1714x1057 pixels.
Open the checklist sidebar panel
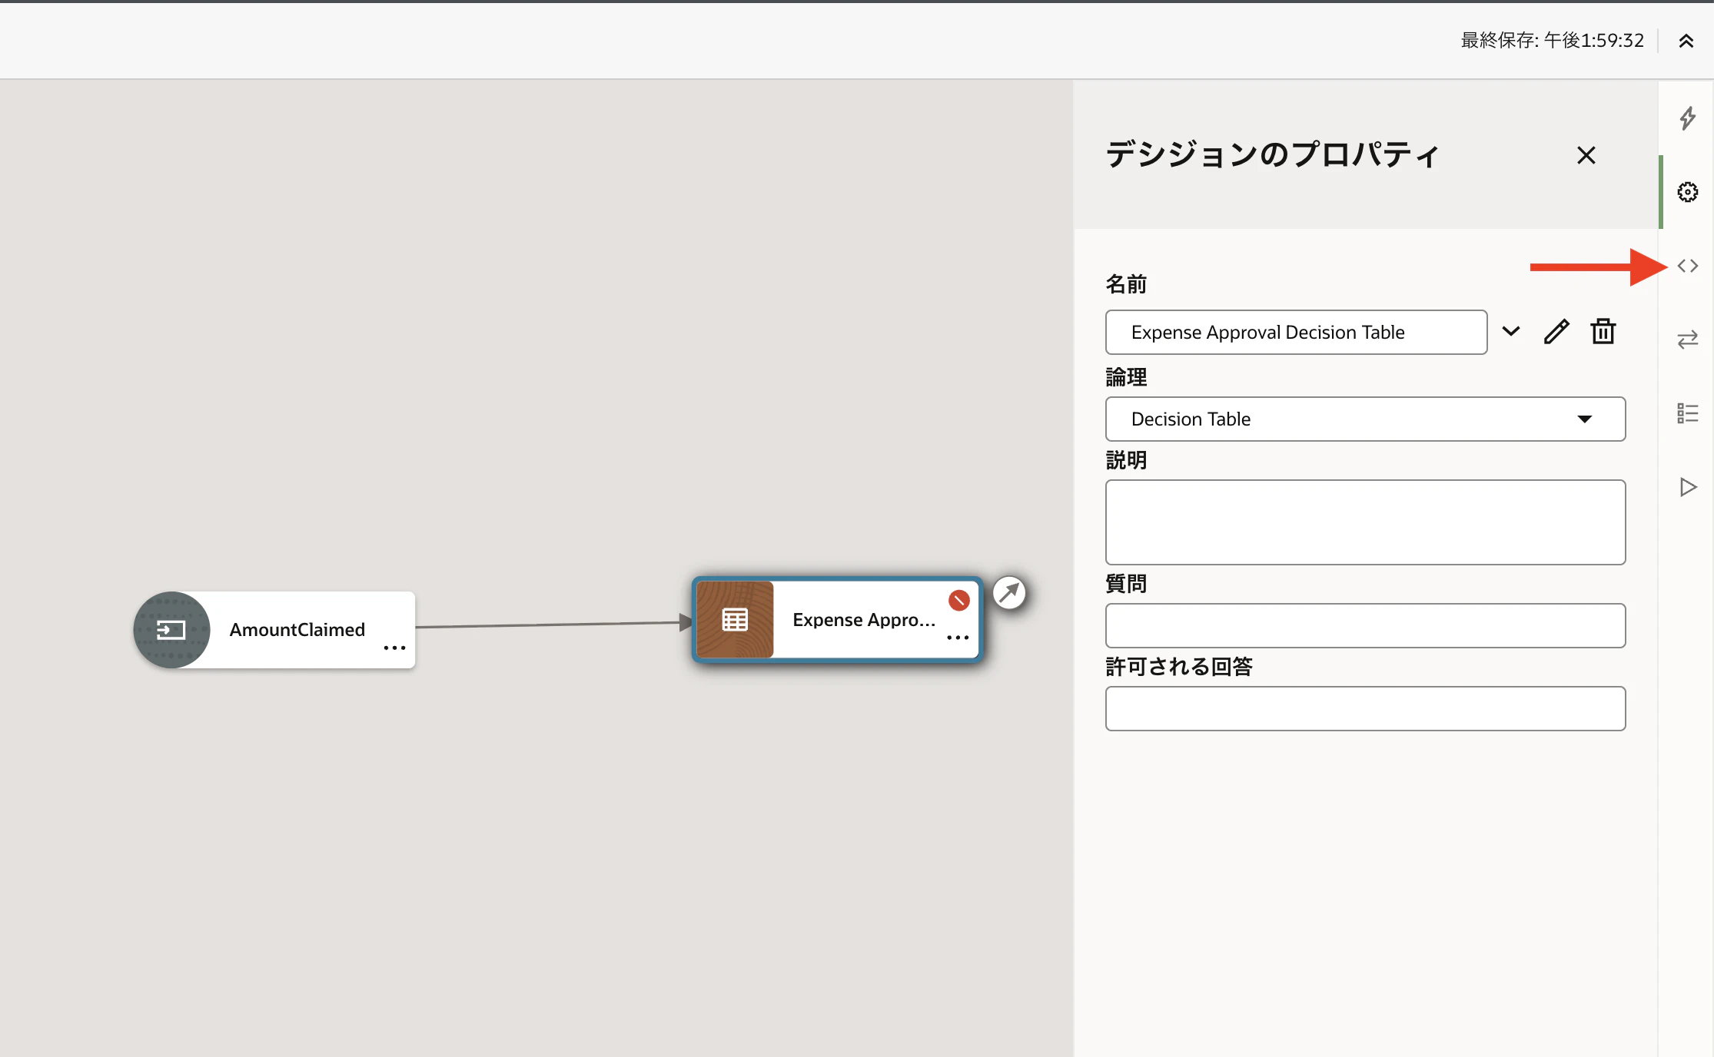coord(1687,413)
